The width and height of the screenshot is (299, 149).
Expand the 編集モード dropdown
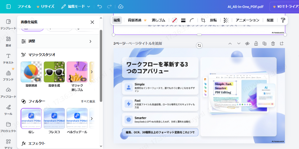[76, 6]
